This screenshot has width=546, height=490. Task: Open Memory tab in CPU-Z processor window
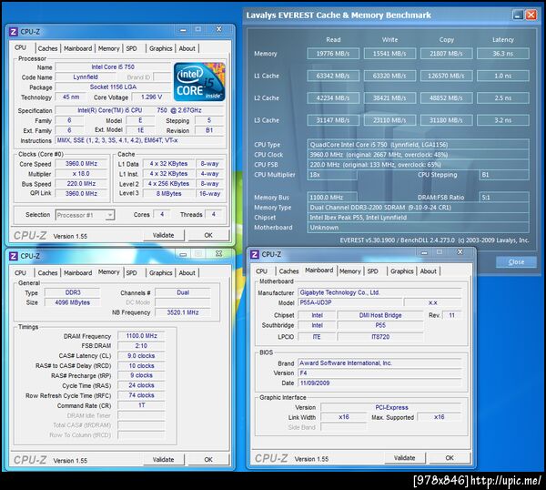pos(108,48)
